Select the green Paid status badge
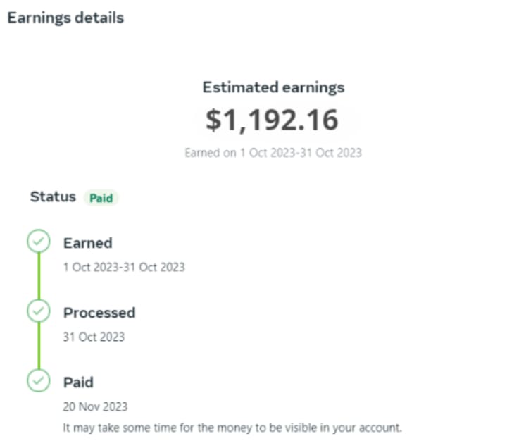This screenshot has width=507, height=448. 101,198
